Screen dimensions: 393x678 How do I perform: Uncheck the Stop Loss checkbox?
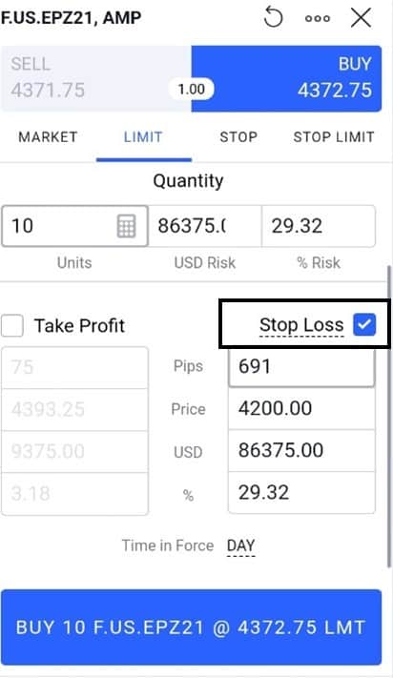(x=364, y=325)
